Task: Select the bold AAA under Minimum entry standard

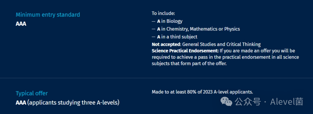Action: (21, 24)
